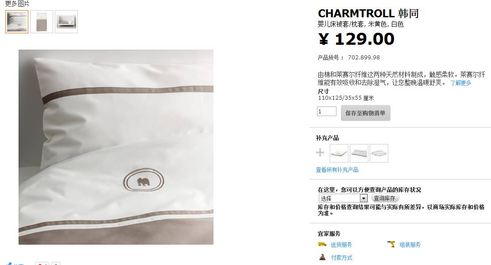Viewport: 491px width, 265px height.
Task: Open the first supplementary product image
Action: click(x=339, y=153)
